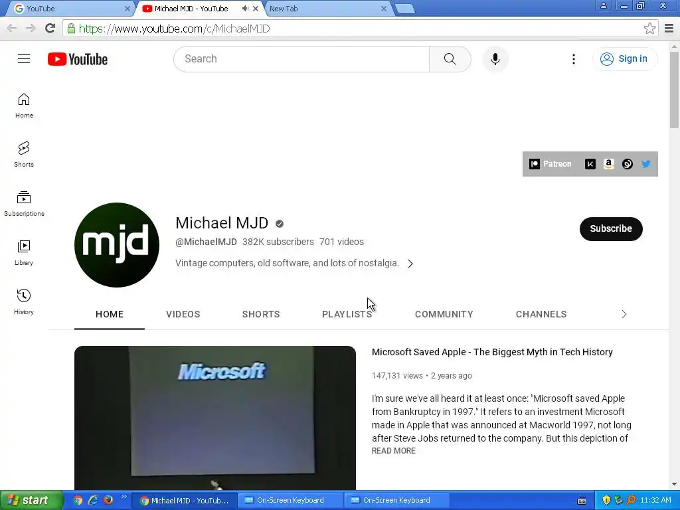Open Subscriptions in the sidebar
This screenshot has width=680, height=510.
click(24, 204)
